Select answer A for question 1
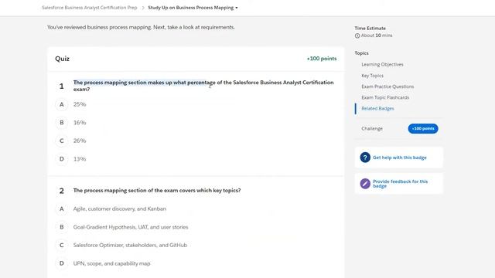495x278 pixels. tap(62, 104)
